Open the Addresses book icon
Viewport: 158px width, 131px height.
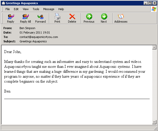[121, 17]
